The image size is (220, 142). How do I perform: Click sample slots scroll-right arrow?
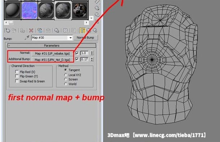coord(87,23)
